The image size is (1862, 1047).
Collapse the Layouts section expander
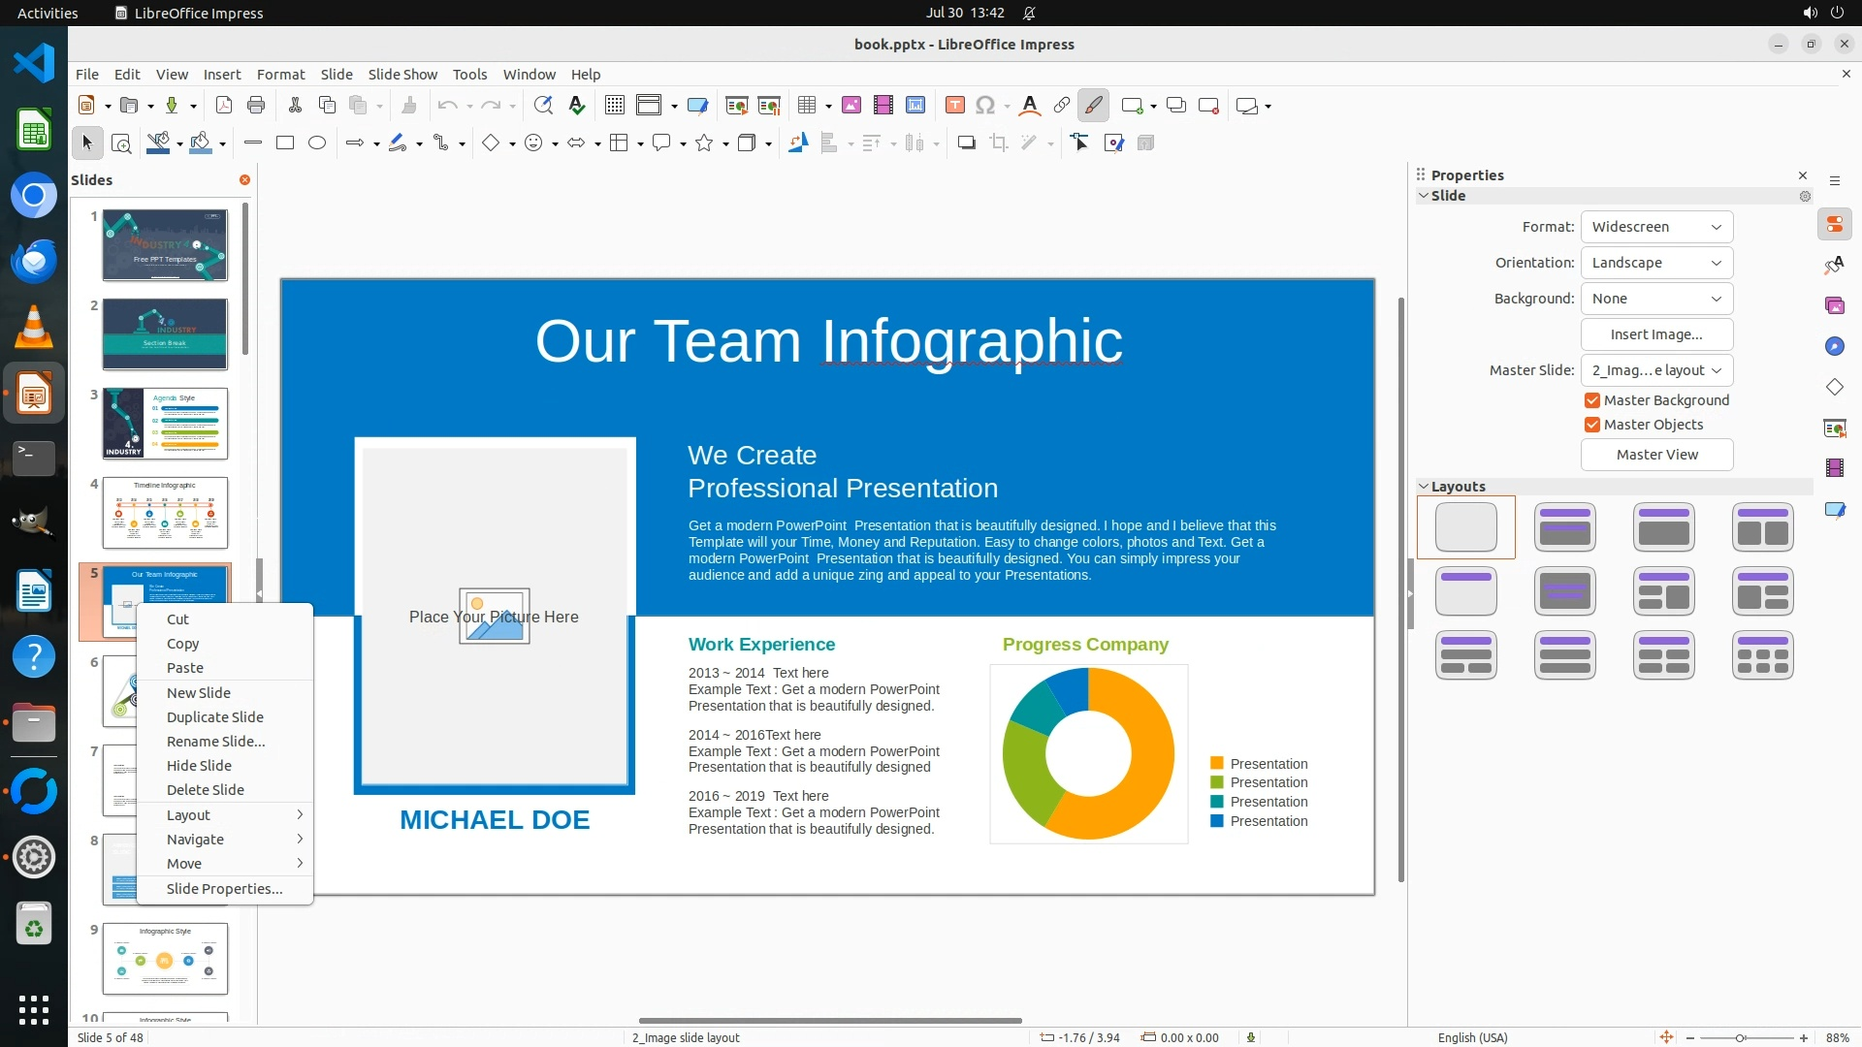(1424, 487)
